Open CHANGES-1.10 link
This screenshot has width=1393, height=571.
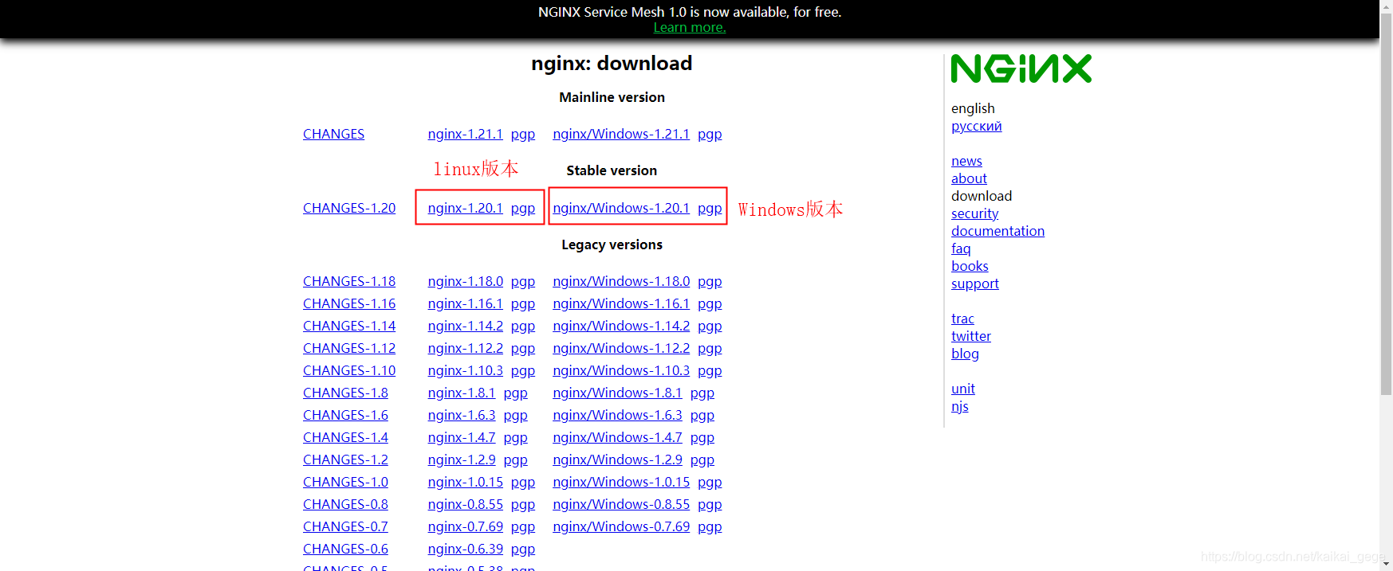349,370
